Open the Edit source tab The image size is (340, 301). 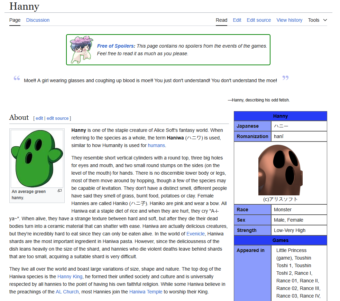pos(259,20)
